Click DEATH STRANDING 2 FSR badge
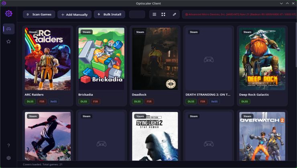The width and height of the screenshot is (297, 168). [x=203, y=101]
